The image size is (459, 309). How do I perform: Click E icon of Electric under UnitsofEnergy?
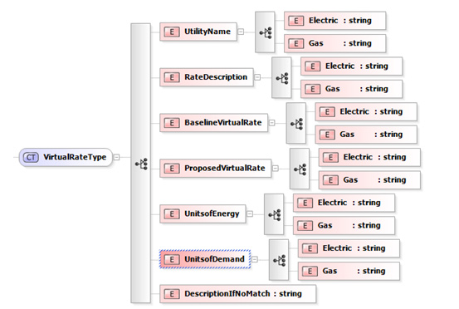(x=305, y=203)
